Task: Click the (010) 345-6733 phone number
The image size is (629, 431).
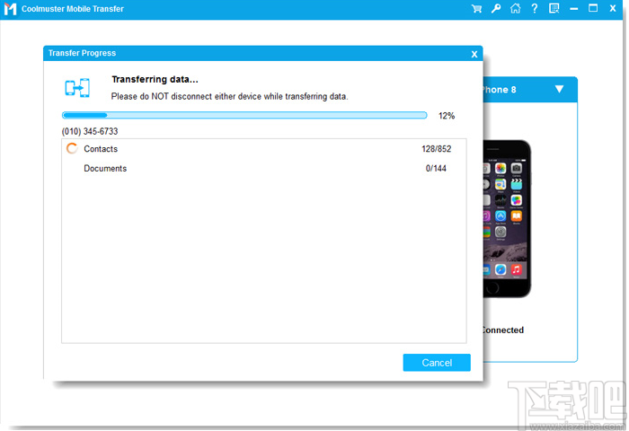Action: tap(90, 131)
